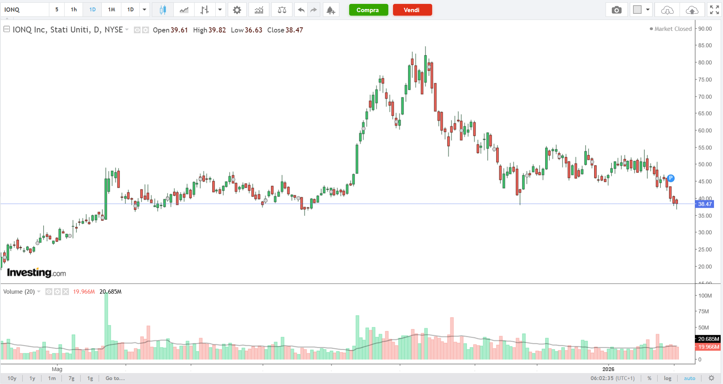
Task: Open the indicators chart icon
Action: pos(259,10)
